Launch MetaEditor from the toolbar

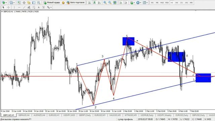(x=63, y=3)
